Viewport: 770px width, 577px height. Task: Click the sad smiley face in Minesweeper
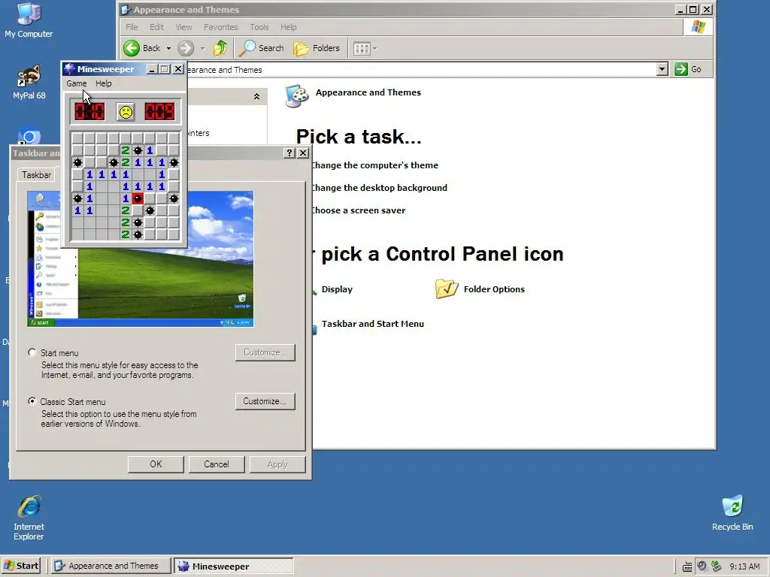point(126,112)
